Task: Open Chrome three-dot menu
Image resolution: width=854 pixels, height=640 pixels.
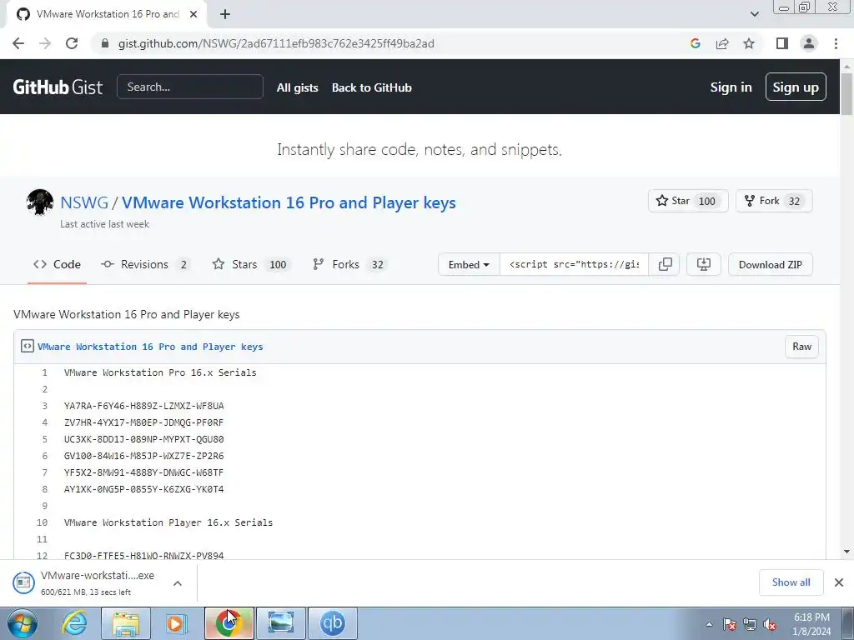Action: [836, 43]
